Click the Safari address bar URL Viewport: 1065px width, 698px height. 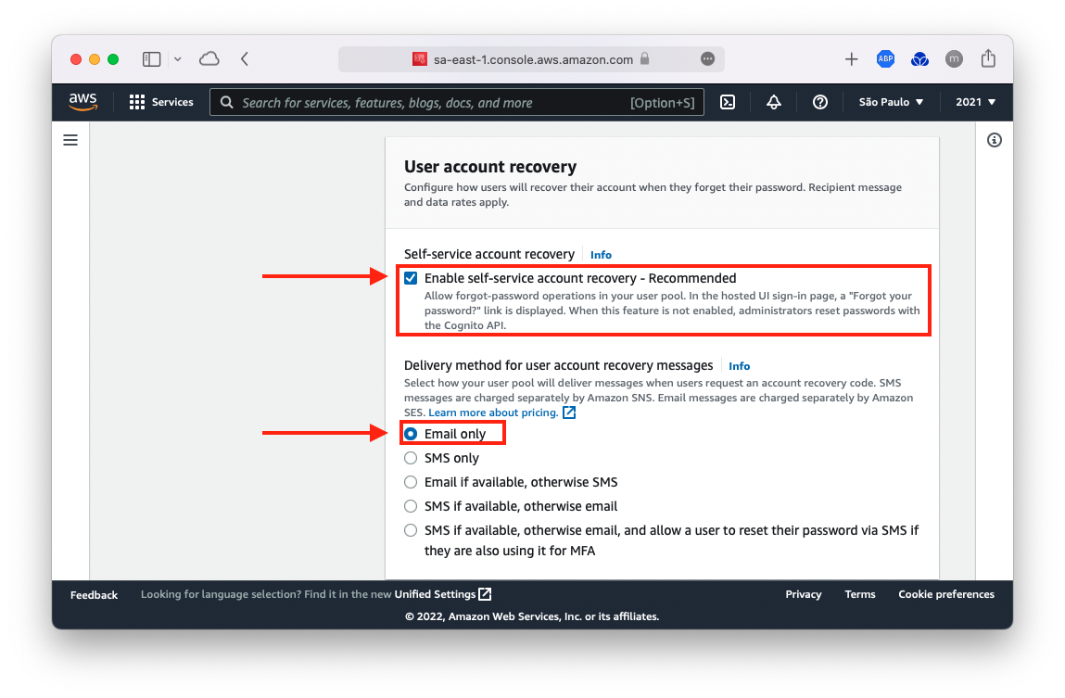(533, 59)
